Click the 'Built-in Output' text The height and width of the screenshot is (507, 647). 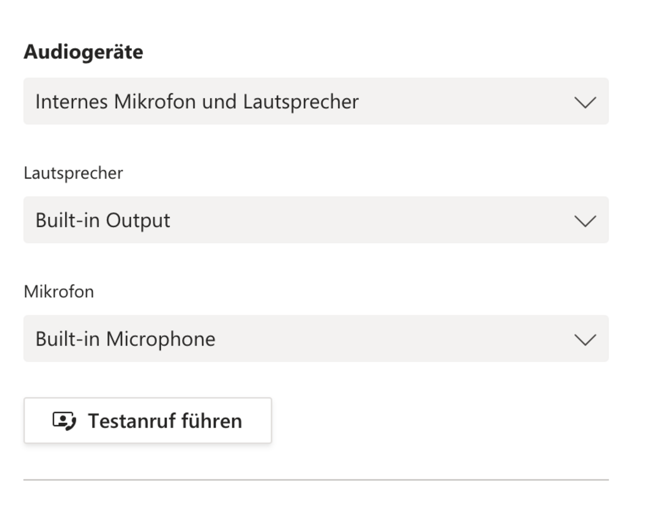(103, 220)
